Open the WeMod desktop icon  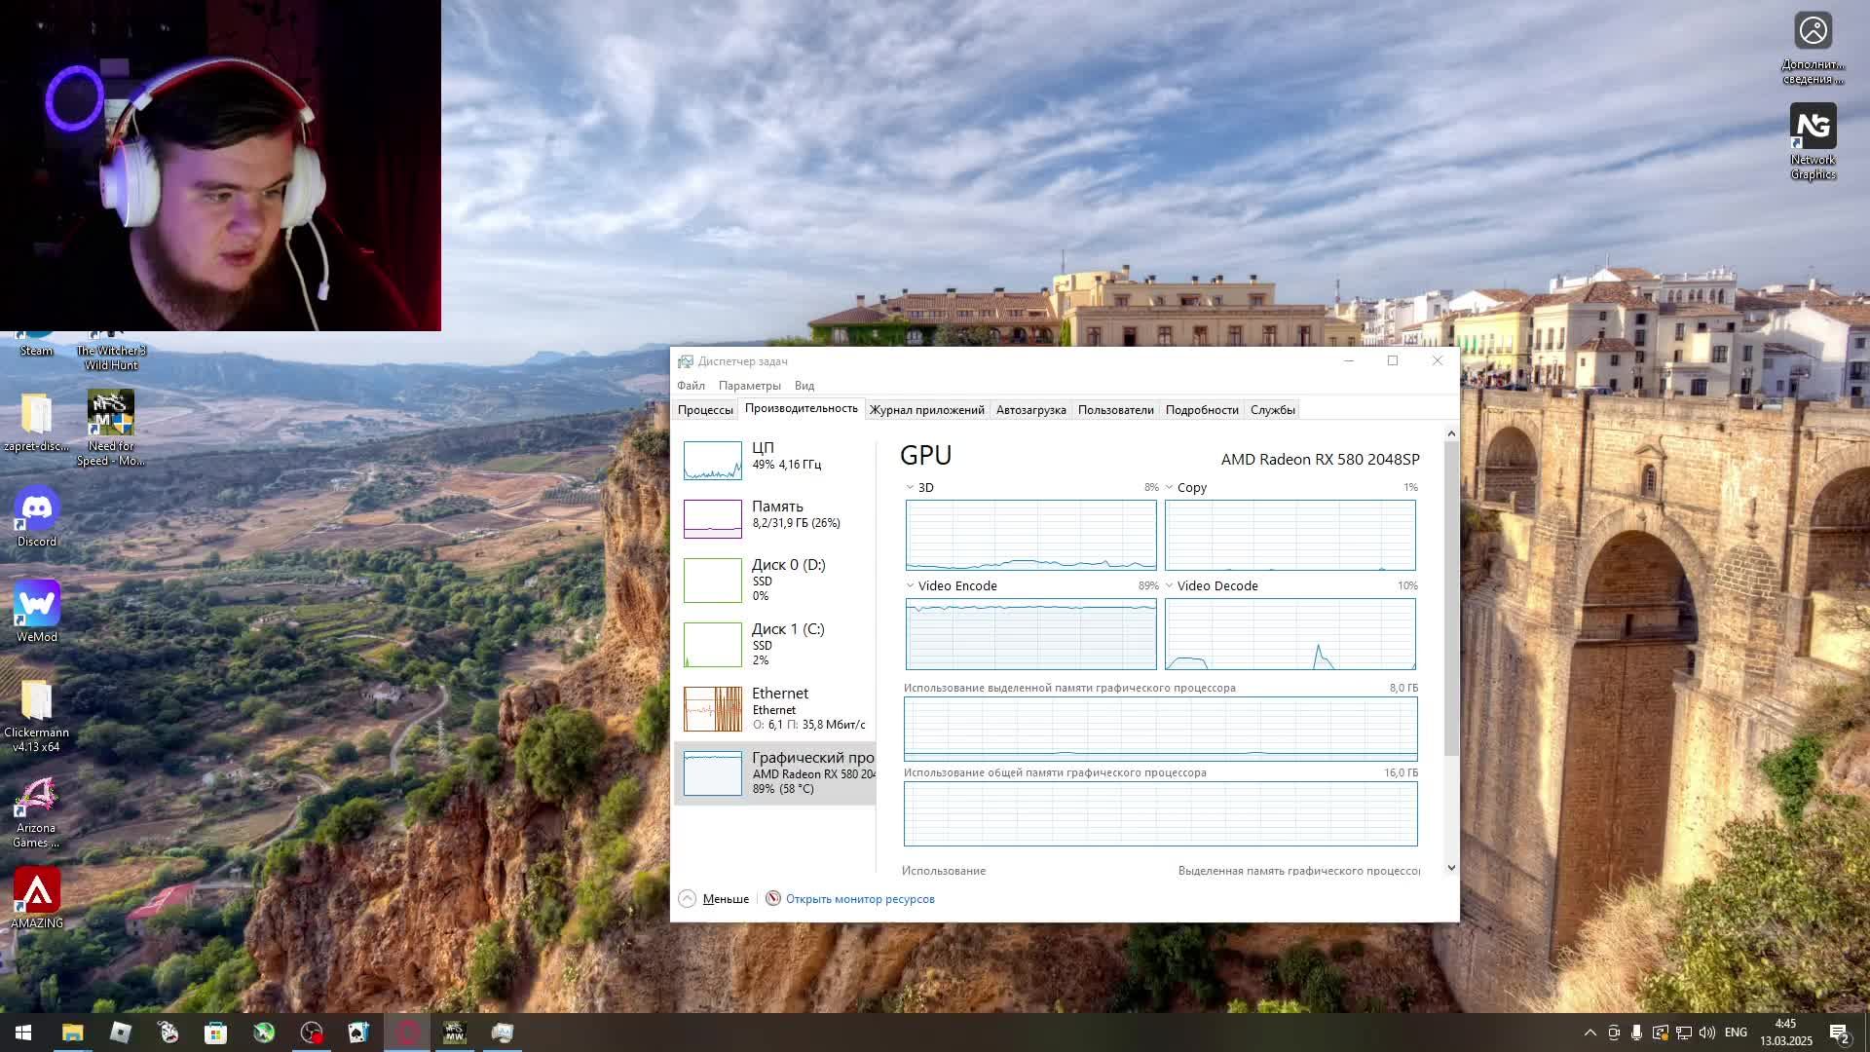coord(37,605)
